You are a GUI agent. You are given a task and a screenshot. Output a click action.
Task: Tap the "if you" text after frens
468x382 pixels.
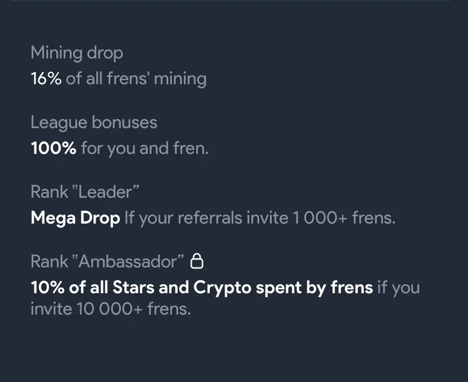pos(398,288)
